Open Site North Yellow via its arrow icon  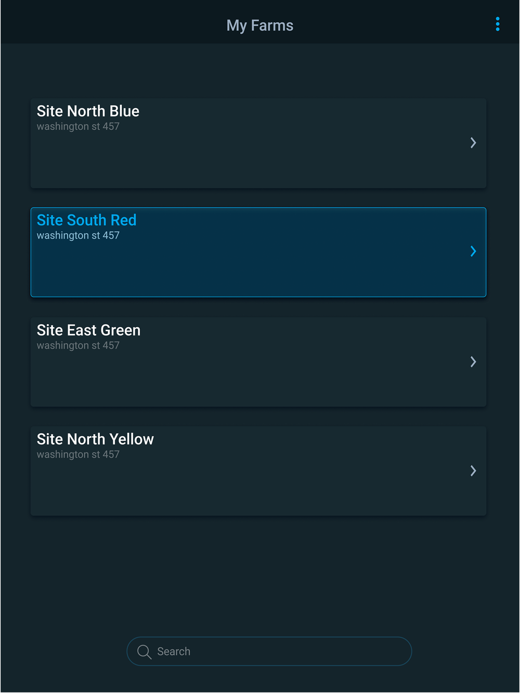(x=473, y=471)
